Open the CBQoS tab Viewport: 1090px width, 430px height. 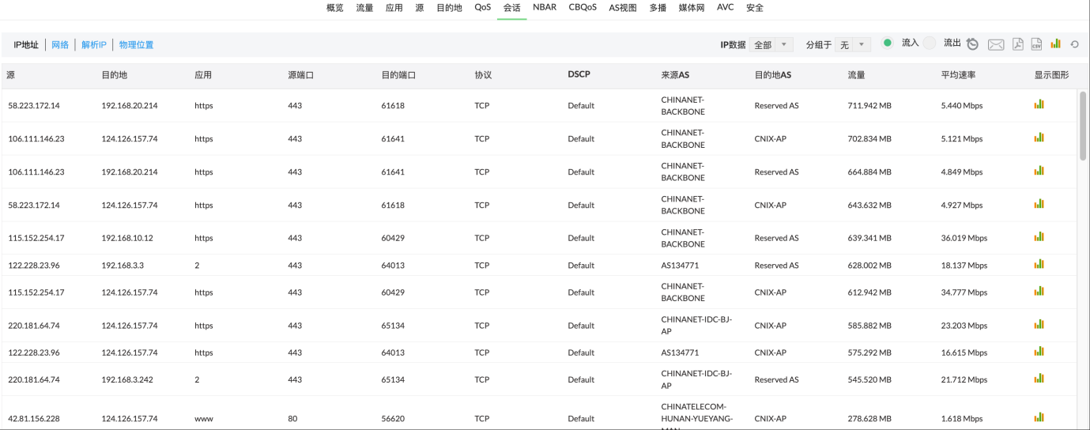[x=583, y=8]
